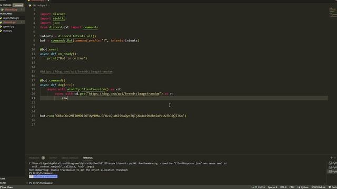The image size is (337, 189).
Task: Click the @bot.command() decorator line
Action: (x=53, y=80)
